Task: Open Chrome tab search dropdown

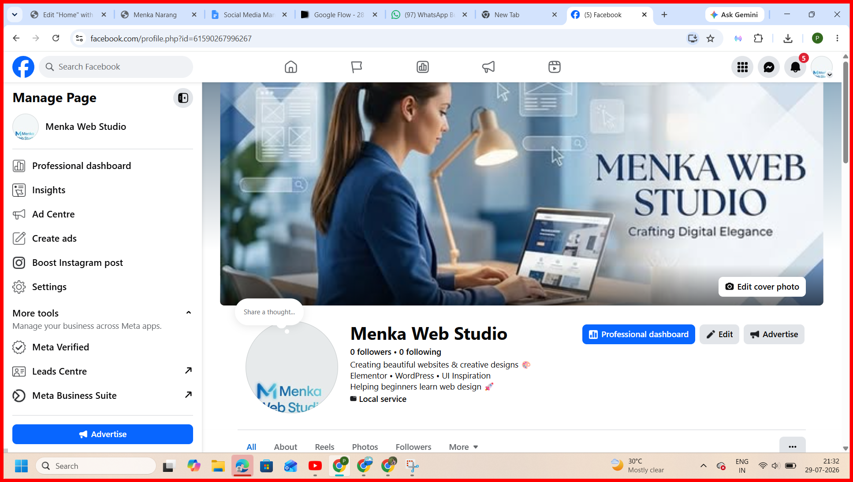Action: point(15,15)
